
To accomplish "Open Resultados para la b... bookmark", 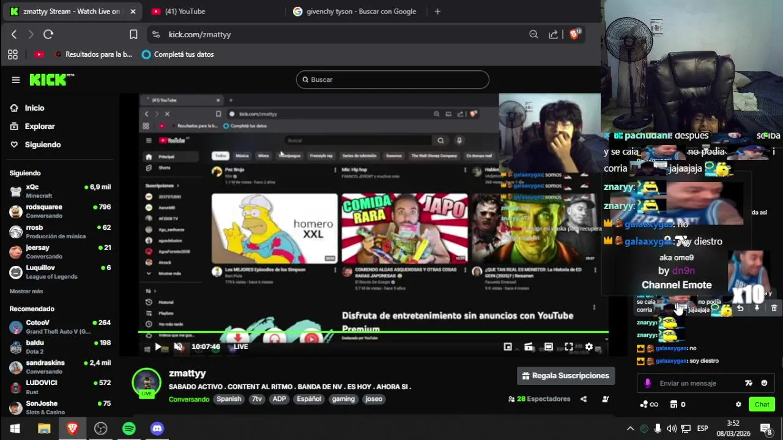I will pyautogui.click(x=93, y=54).
